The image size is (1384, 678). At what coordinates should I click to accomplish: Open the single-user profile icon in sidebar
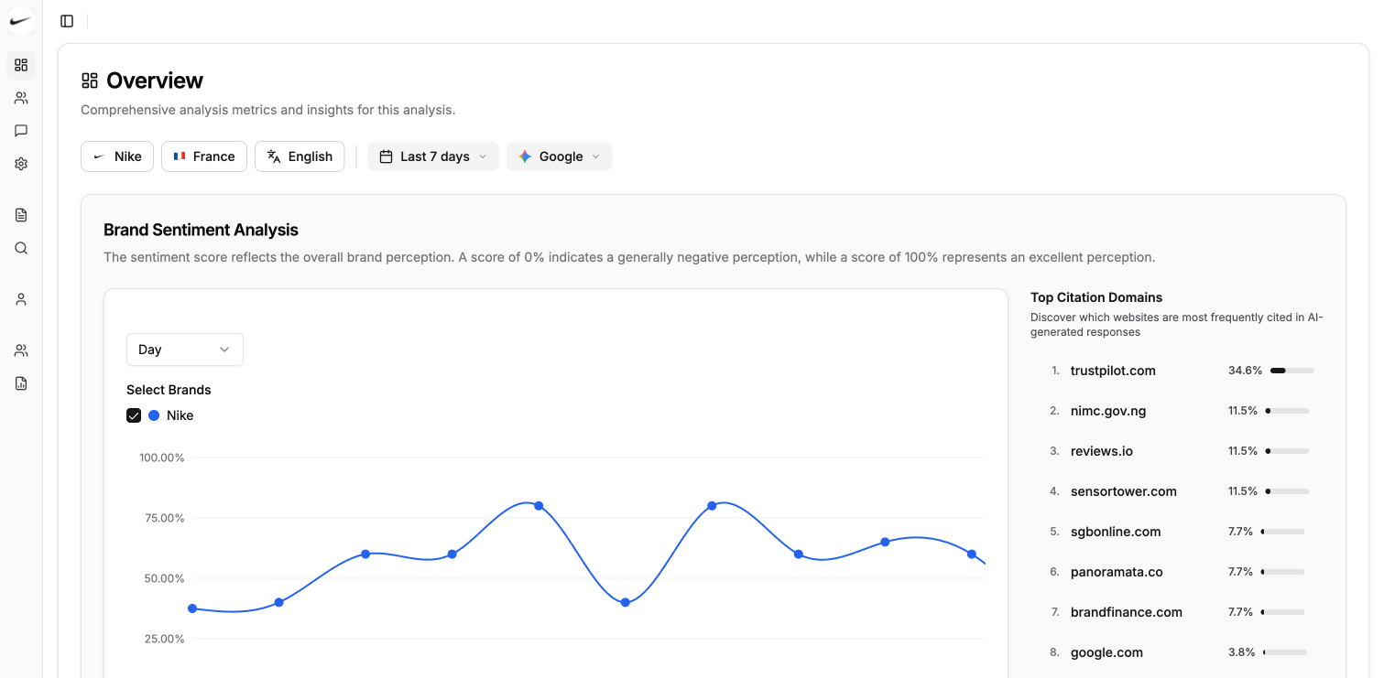click(x=21, y=299)
